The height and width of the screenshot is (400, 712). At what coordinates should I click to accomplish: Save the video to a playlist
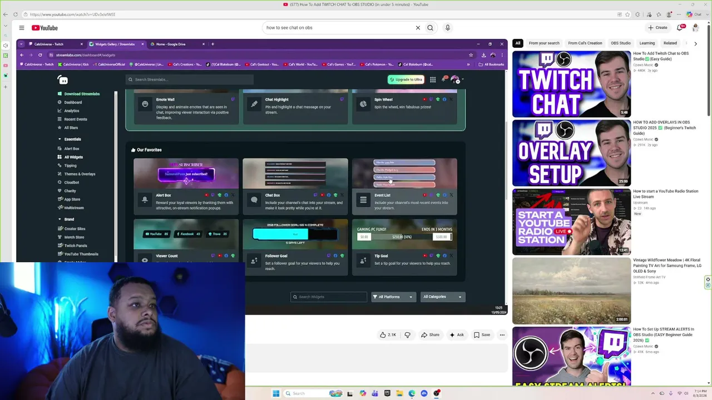pos(482,335)
